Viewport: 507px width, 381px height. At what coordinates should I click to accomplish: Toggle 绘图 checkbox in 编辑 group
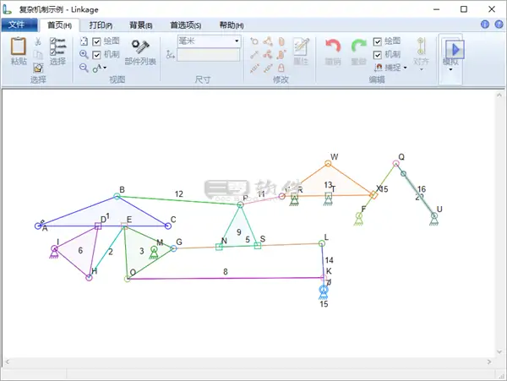(x=377, y=41)
